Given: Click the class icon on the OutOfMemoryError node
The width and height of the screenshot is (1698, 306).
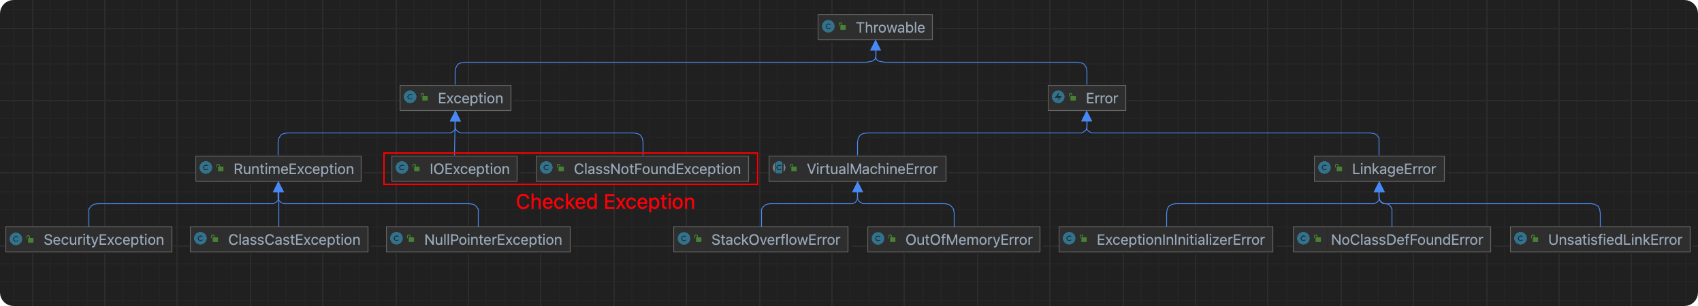Looking at the screenshot, I should [878, 239].
